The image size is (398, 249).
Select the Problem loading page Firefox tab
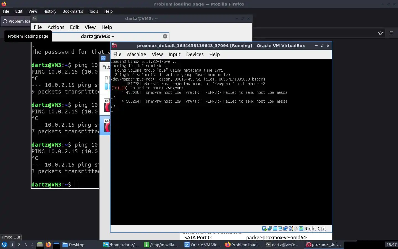16,21
